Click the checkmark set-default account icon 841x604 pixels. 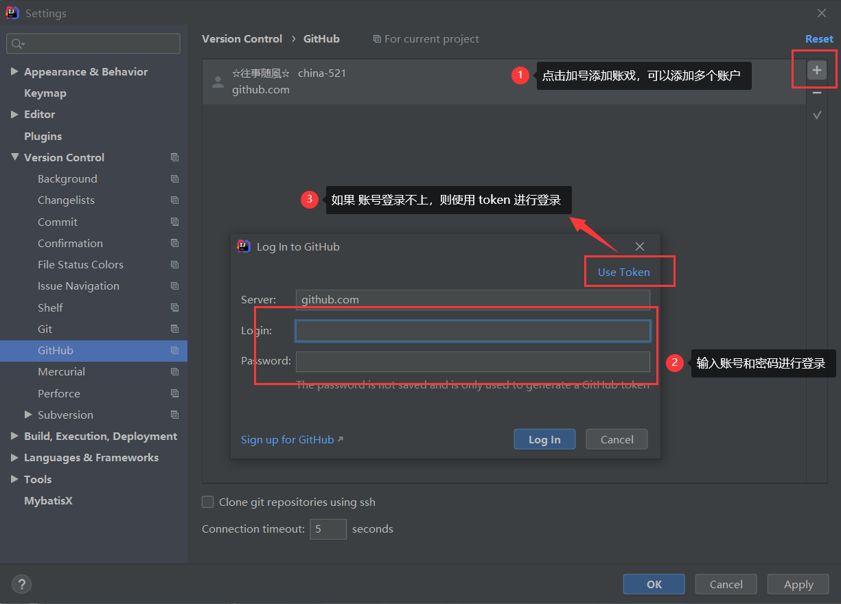coord(817,115)
